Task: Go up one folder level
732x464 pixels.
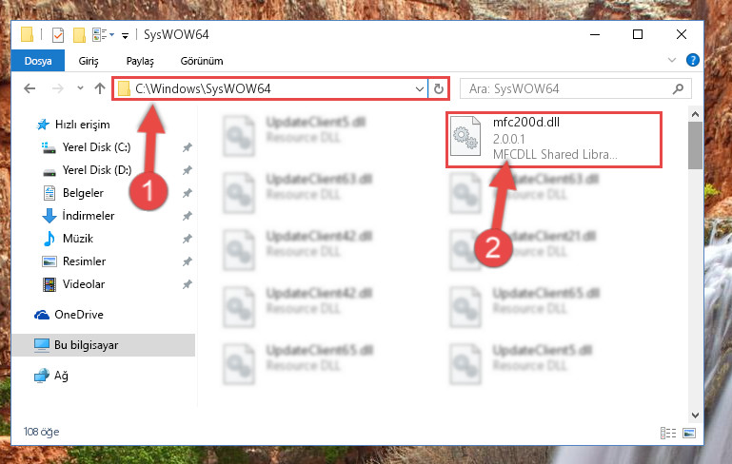Action: click(99, 88)
